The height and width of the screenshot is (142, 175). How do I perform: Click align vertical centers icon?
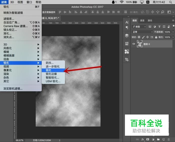coord(65,12)
